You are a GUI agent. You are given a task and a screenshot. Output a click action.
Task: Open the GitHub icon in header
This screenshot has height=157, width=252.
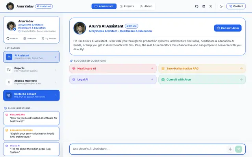pyautogui.click(x=196, y=6)
